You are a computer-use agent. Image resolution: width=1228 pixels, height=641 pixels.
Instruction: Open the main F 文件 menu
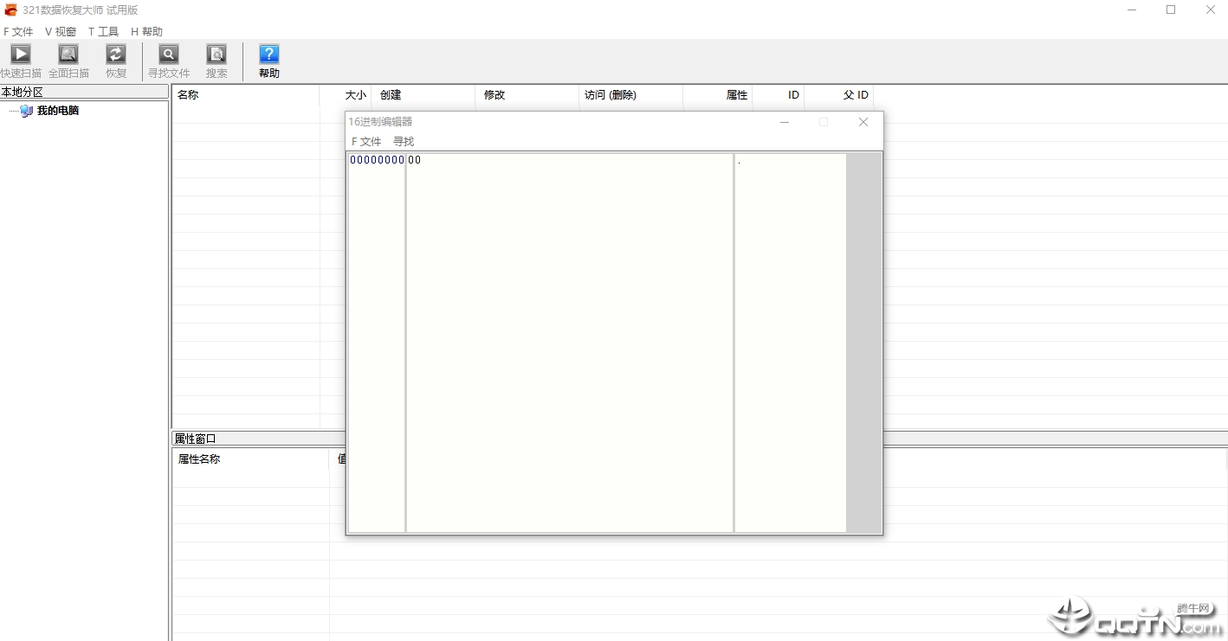(x=18, y=32)
